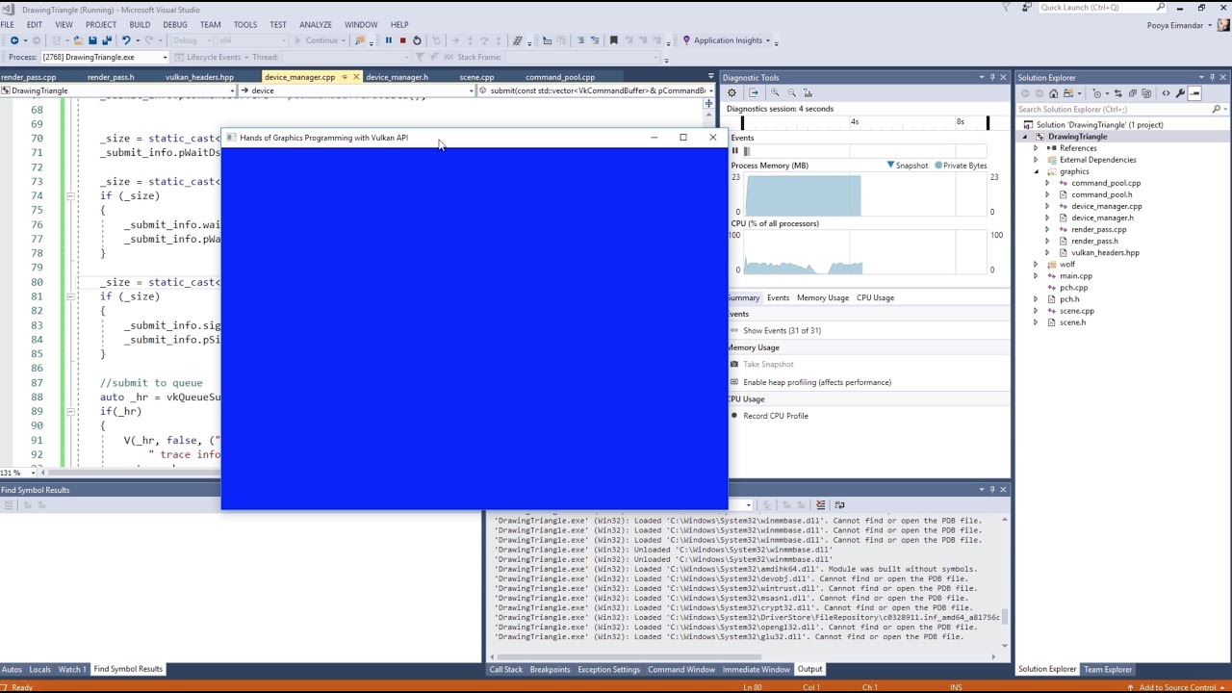Click the Solution Explorer Home icon
This screenshot has height=693, width=1232.
click(x=1053, y=93)
